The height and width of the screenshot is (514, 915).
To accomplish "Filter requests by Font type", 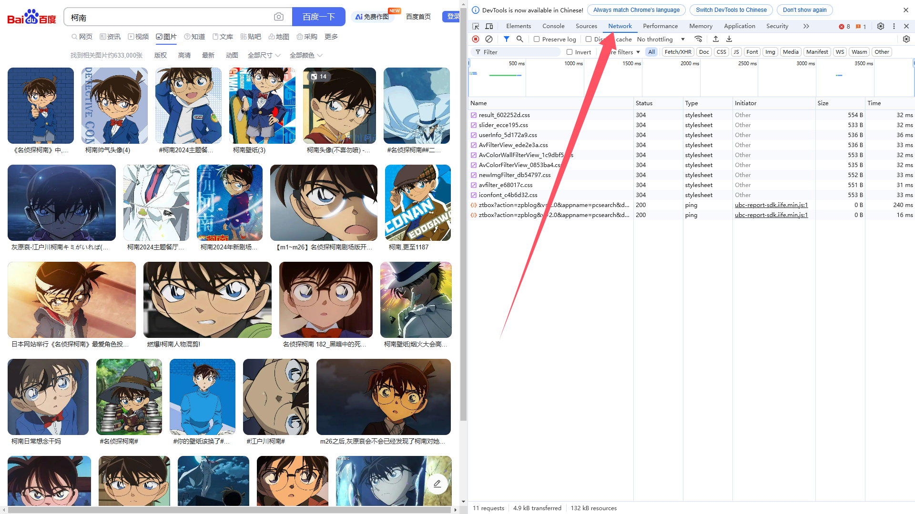I will tap(752, 52).
